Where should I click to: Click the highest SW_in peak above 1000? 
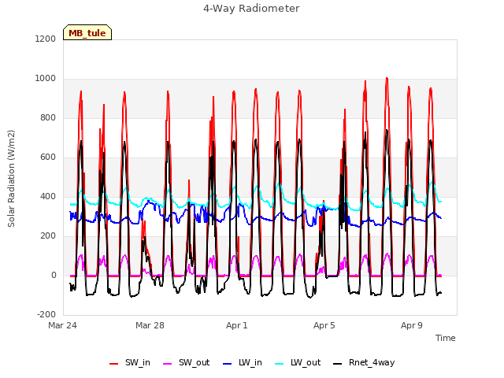[x=387, y=78]
